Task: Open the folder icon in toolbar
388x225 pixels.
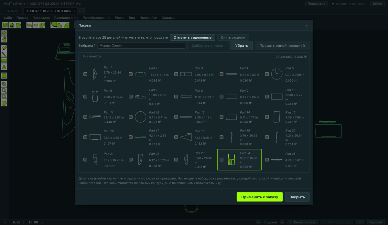Action: coord(18,25)
